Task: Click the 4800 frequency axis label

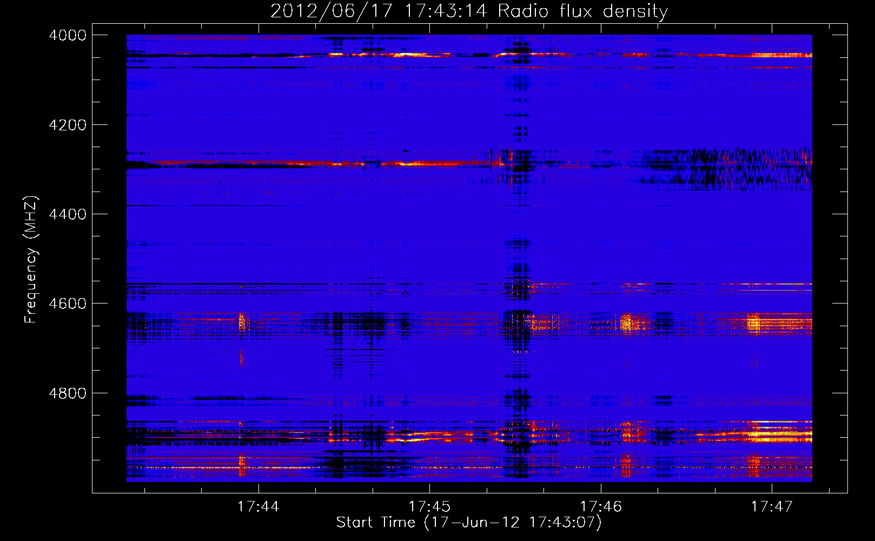Action: [x=68, y=393]
